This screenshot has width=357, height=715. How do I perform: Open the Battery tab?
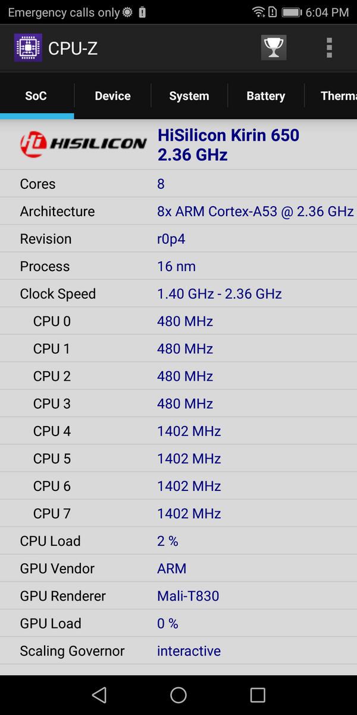[266, 96]
